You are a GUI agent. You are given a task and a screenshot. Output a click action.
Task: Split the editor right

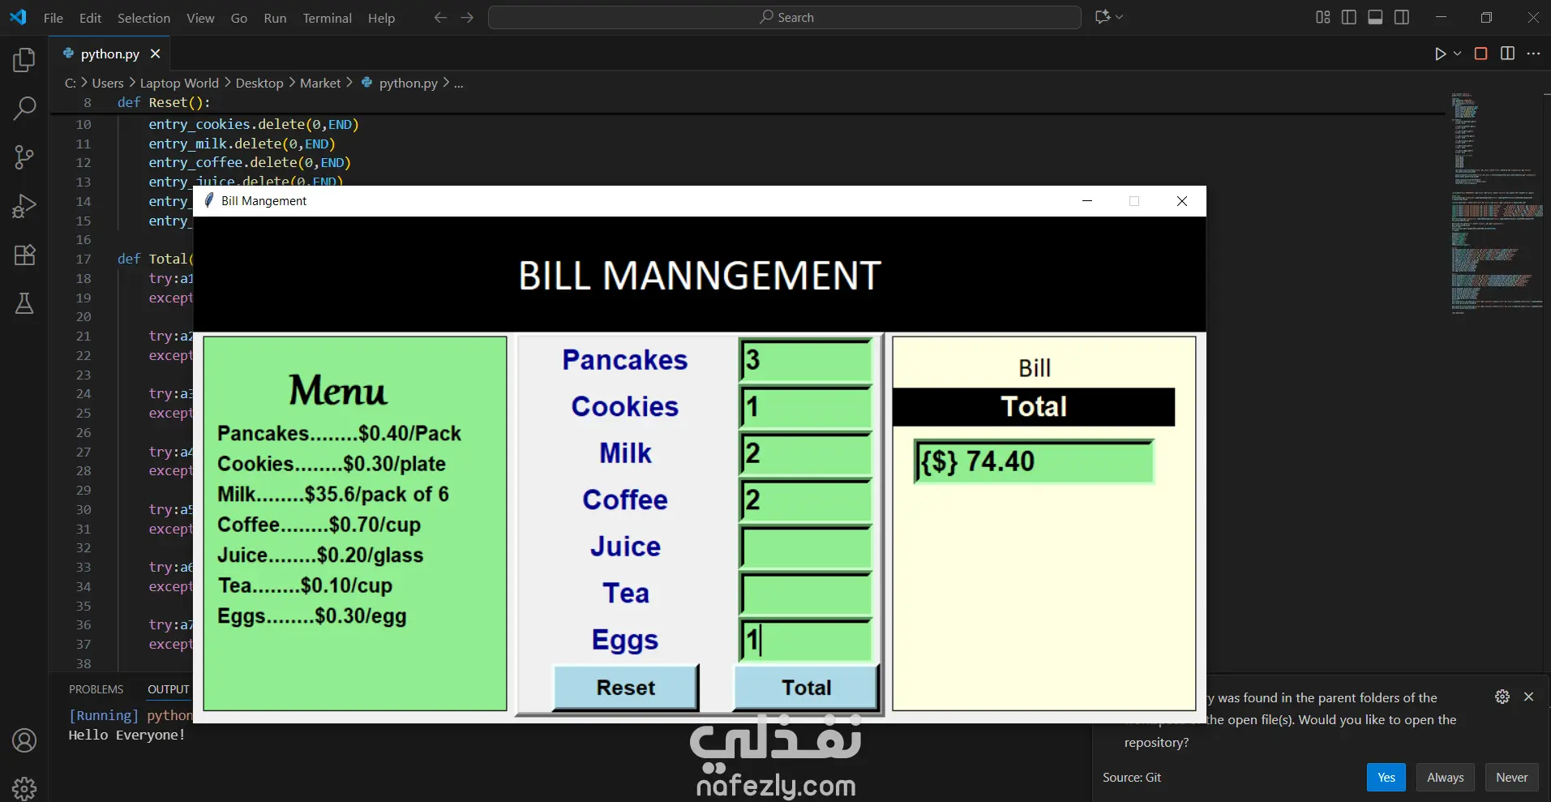1507,54
